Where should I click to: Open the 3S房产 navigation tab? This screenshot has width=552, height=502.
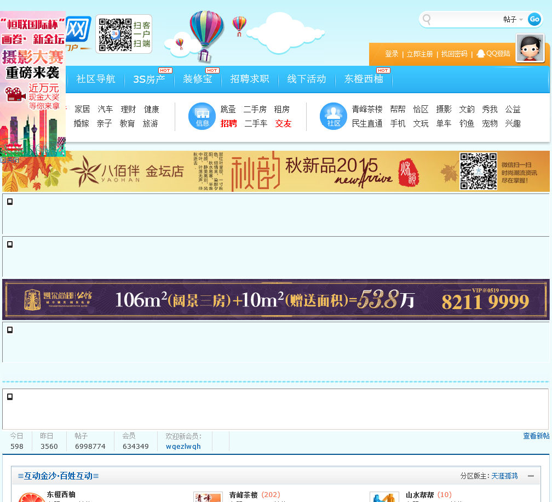pos(150,79)
